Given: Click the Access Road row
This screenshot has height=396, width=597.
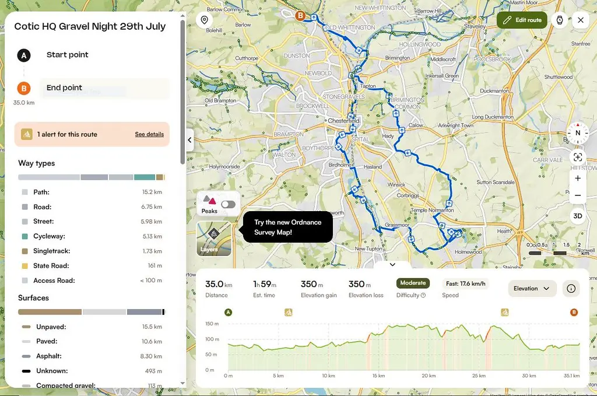Looking at the screenshot, I should click(x=92, y=281).
